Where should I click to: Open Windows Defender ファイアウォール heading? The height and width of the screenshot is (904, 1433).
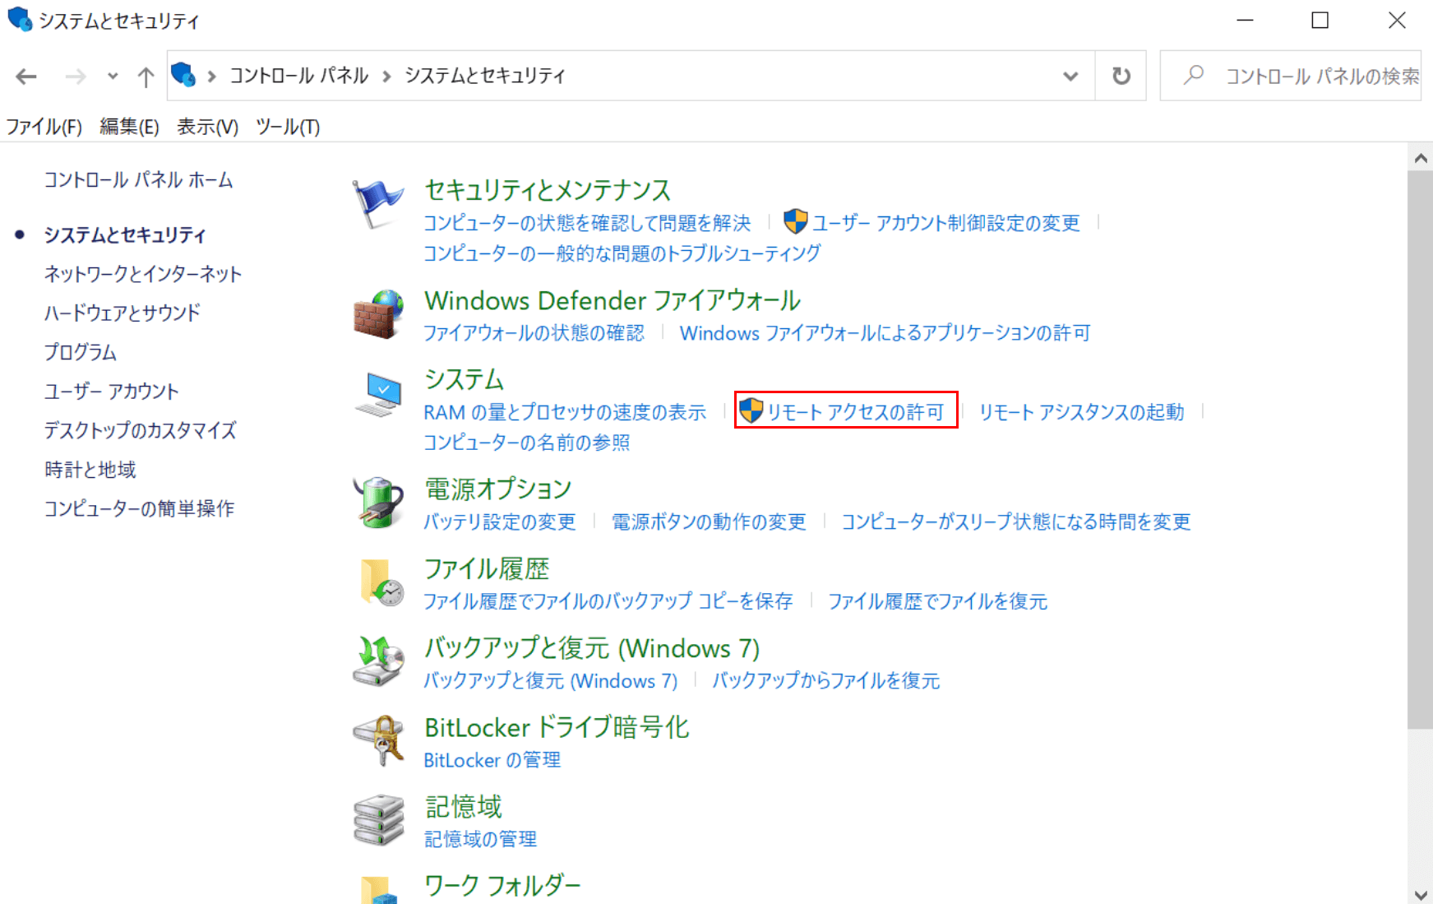(x=612, y=300)
